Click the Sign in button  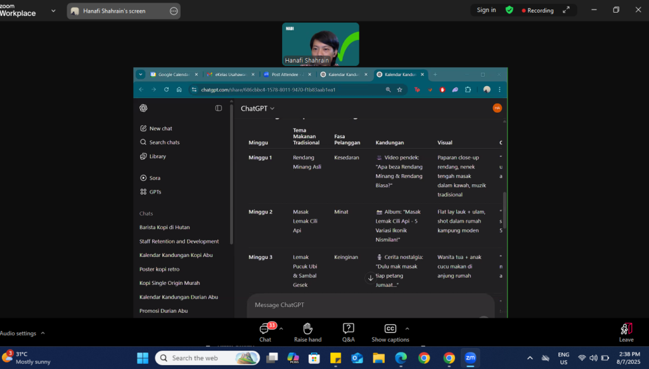click(x=486, y=10)
